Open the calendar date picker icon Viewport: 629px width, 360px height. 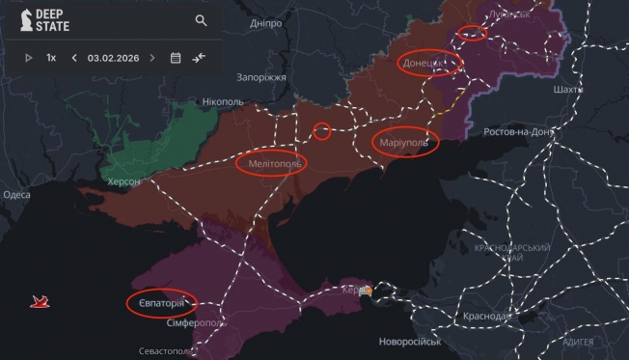176,58
